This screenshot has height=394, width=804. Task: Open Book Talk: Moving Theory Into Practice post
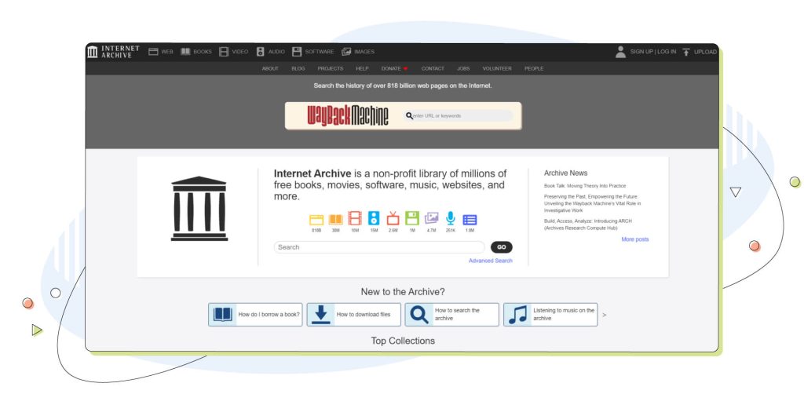click(584, 186)
